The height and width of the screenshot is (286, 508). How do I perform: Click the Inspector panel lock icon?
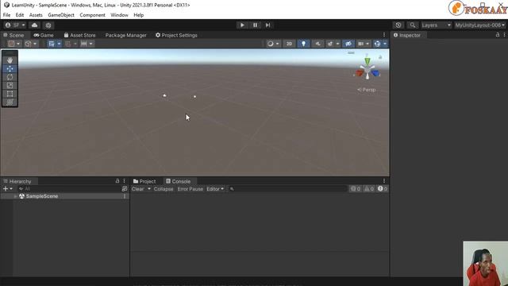click(x=498, y=35)
